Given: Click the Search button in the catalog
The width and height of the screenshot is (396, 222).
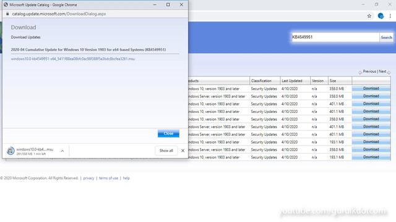Looking at the screenshot, I should 386,37.
